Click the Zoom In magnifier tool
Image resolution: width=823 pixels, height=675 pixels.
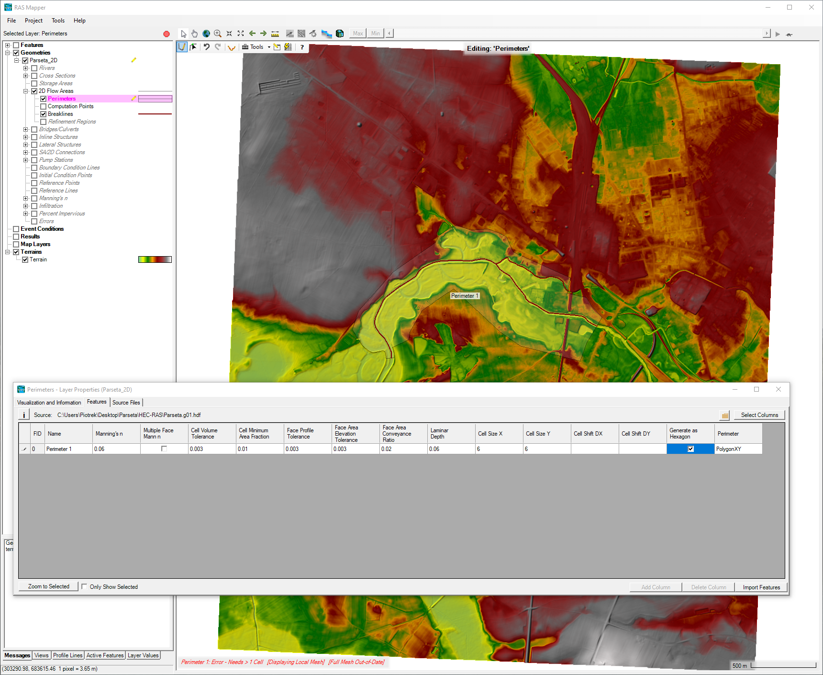[218, 34]
